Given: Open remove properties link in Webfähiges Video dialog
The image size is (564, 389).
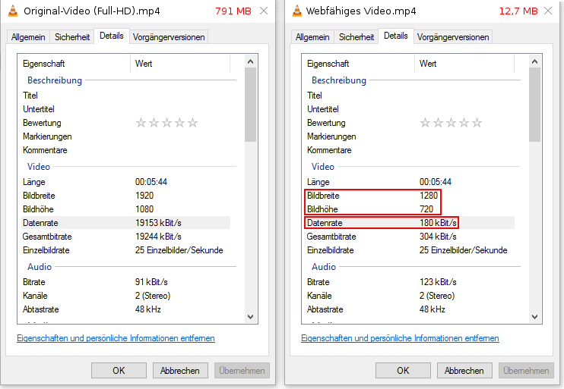Looking at the screenshot, I should (400, 338).
